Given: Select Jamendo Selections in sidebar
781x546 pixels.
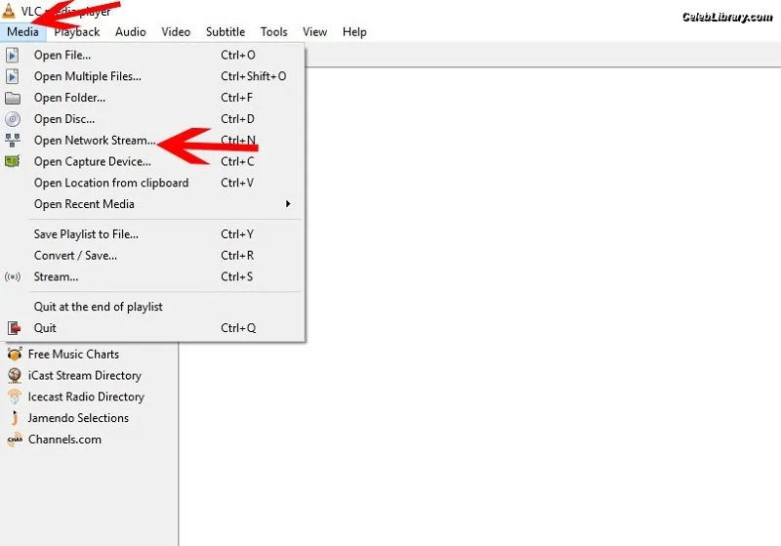Looking at the screenshot, I should (78, 418).
